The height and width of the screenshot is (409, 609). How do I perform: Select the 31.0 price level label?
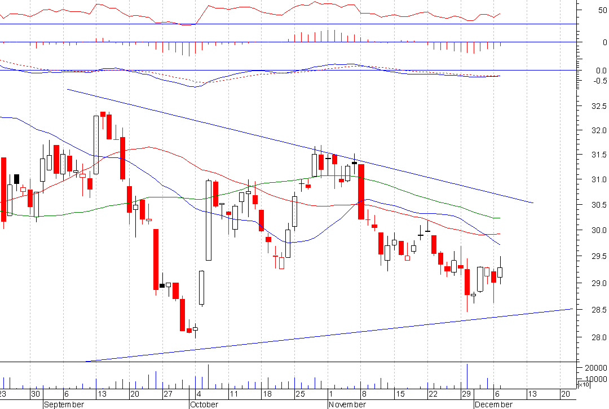[598, 180]
